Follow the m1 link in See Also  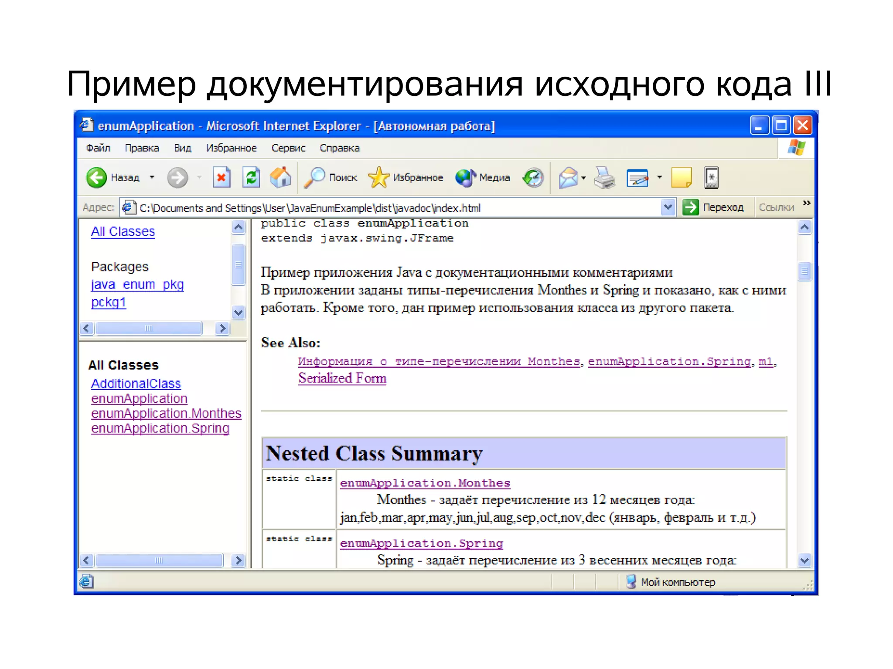(x=765, y=361)
